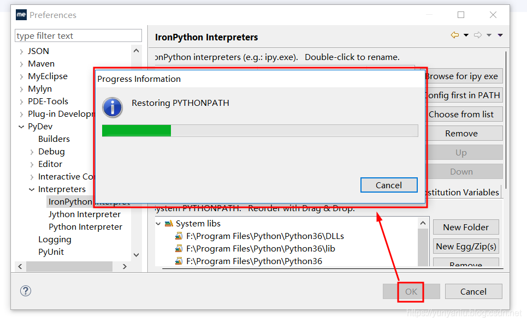Viewport: 527px width, 323px height.
Task: Open the back history dropdown arrow
Action: coord(466,35)
